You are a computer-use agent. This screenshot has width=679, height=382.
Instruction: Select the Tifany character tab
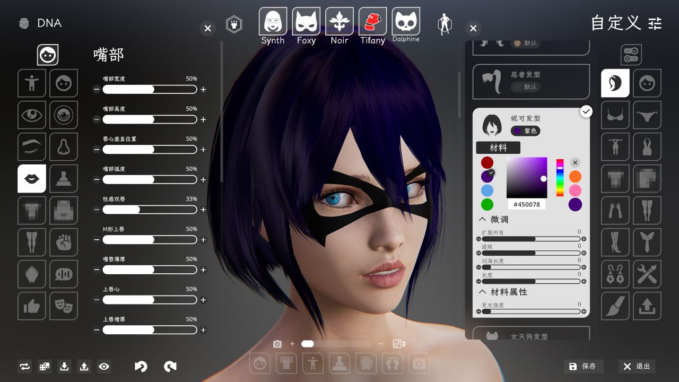372,26
